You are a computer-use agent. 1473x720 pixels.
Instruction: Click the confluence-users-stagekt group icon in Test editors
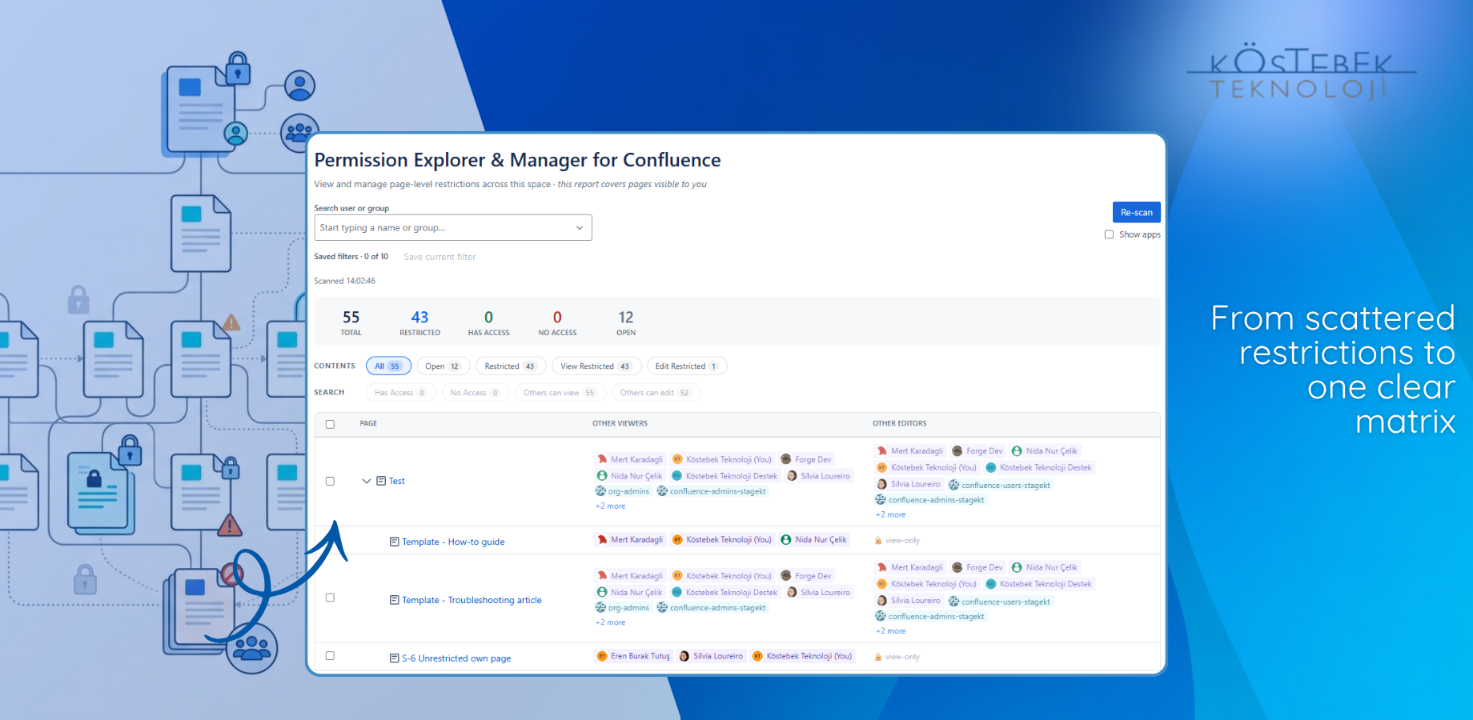pos(953,485)
